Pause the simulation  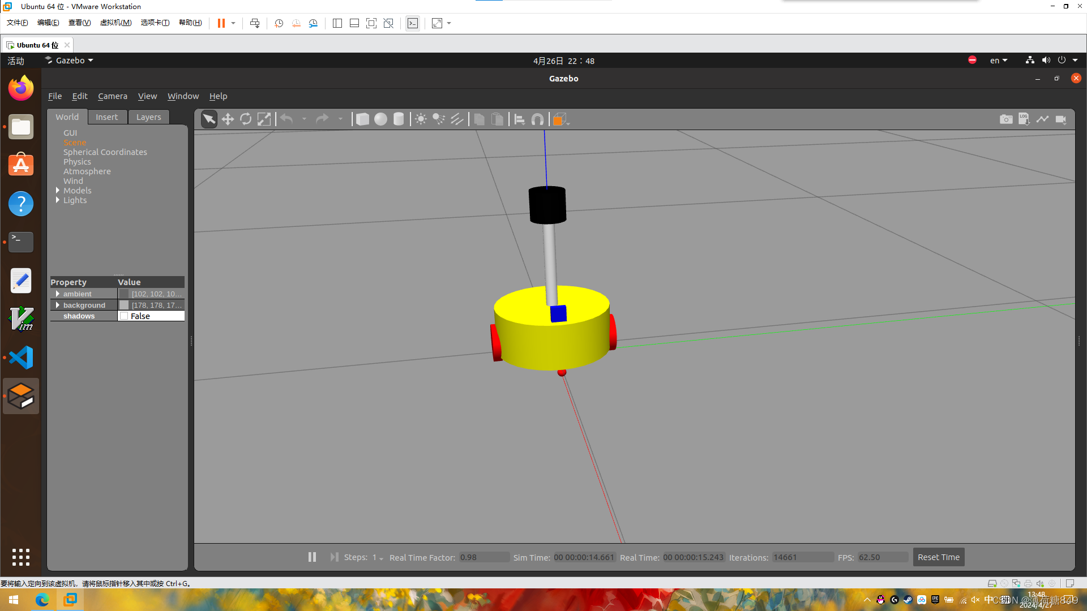[x=312, y=557]
